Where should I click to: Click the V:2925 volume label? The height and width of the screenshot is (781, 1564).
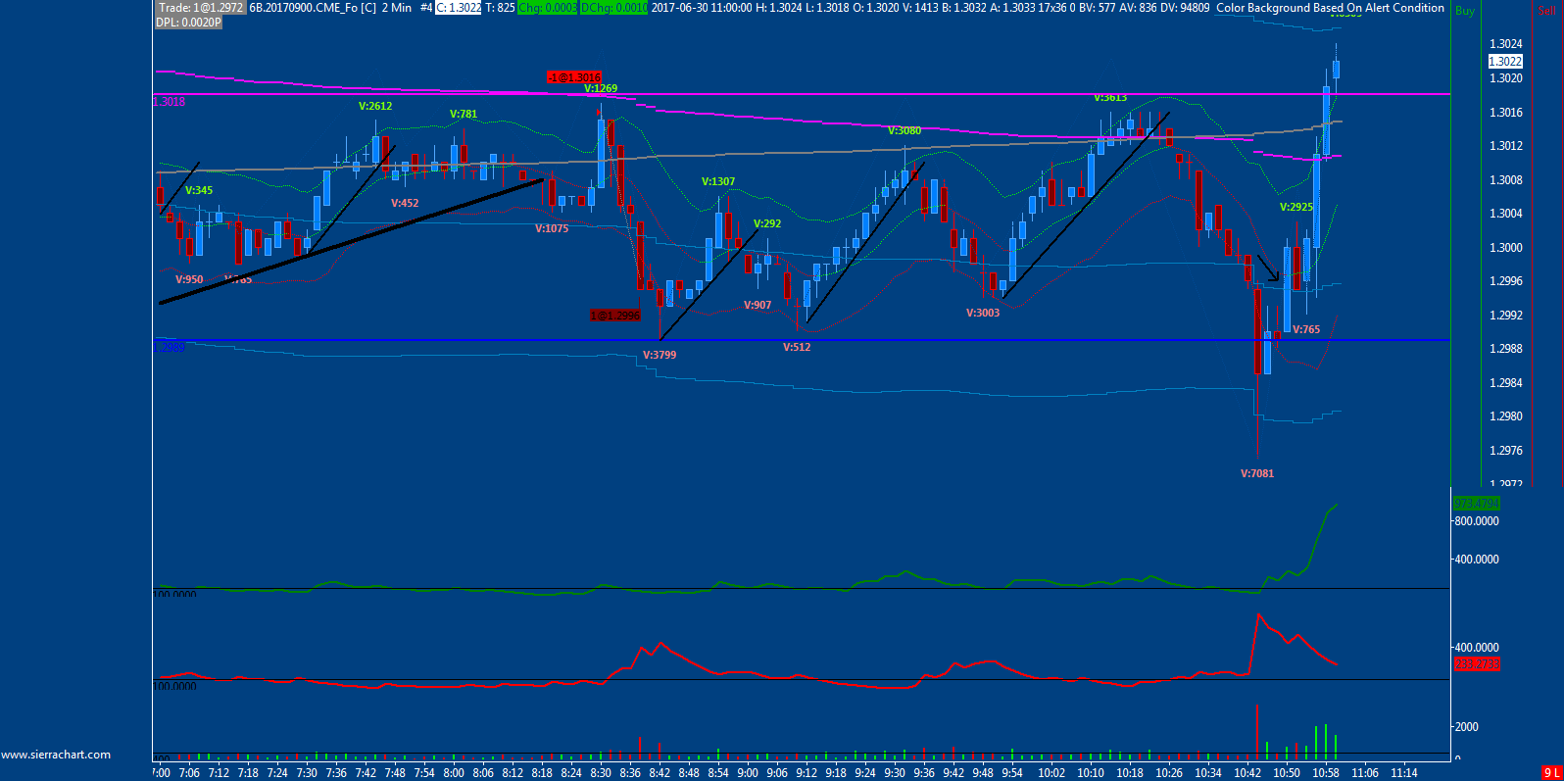1296,207
